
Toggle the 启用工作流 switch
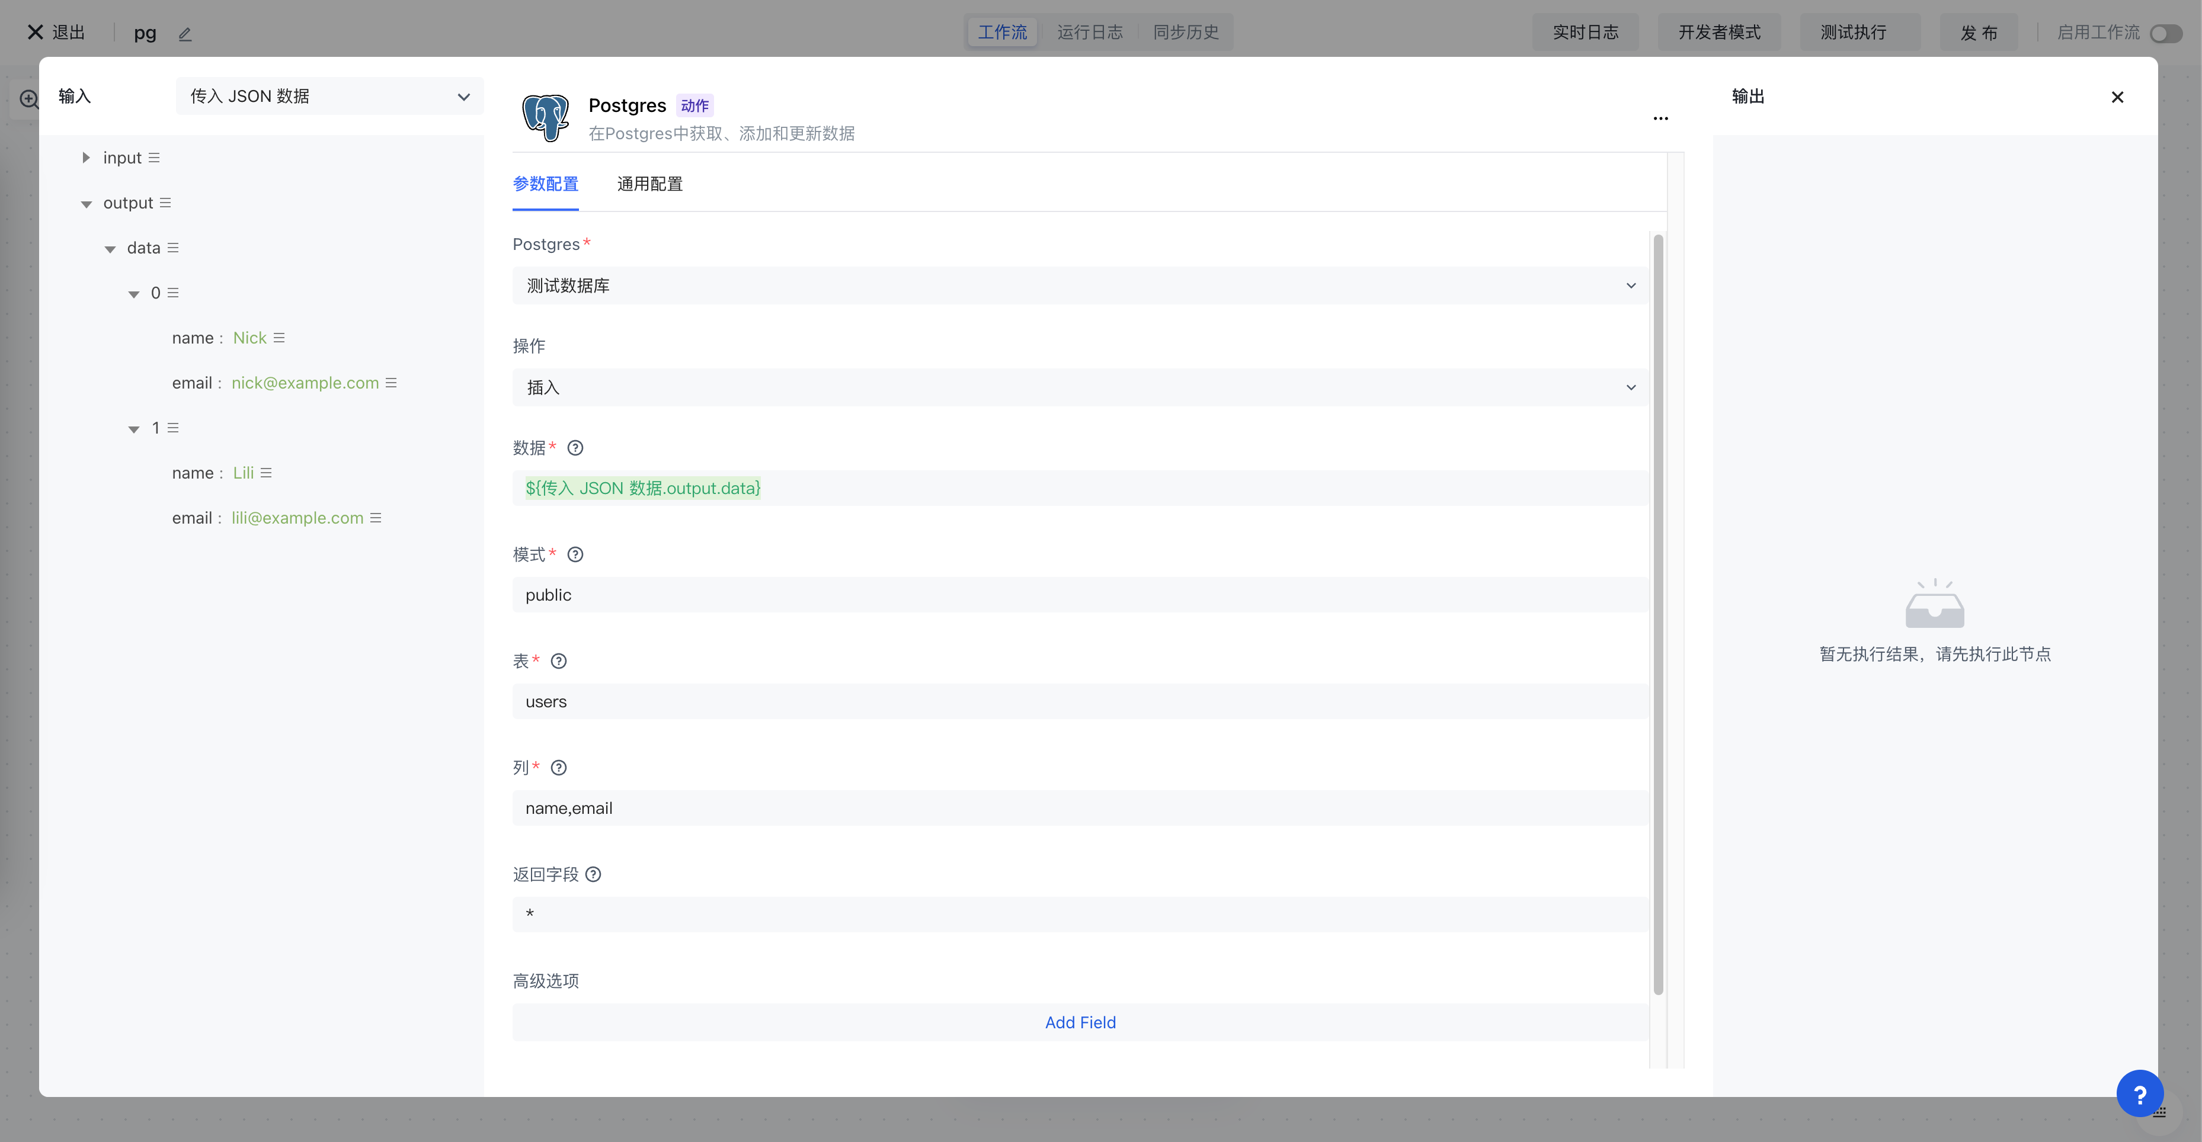click(x=2165, y=33)
